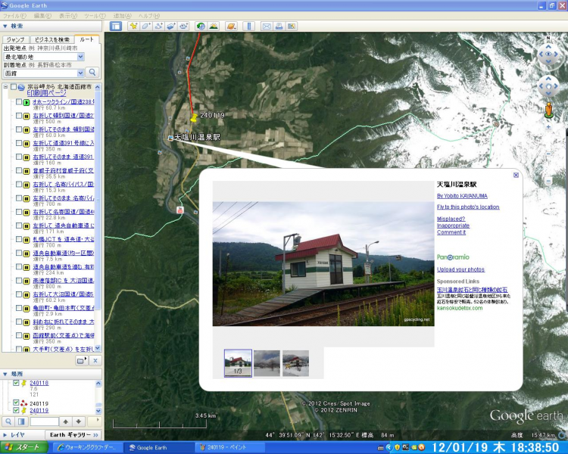This screenshot has width=568, height=454.
Task: Open the planet switcher (Saturn icon)
Action: [231, 26]
